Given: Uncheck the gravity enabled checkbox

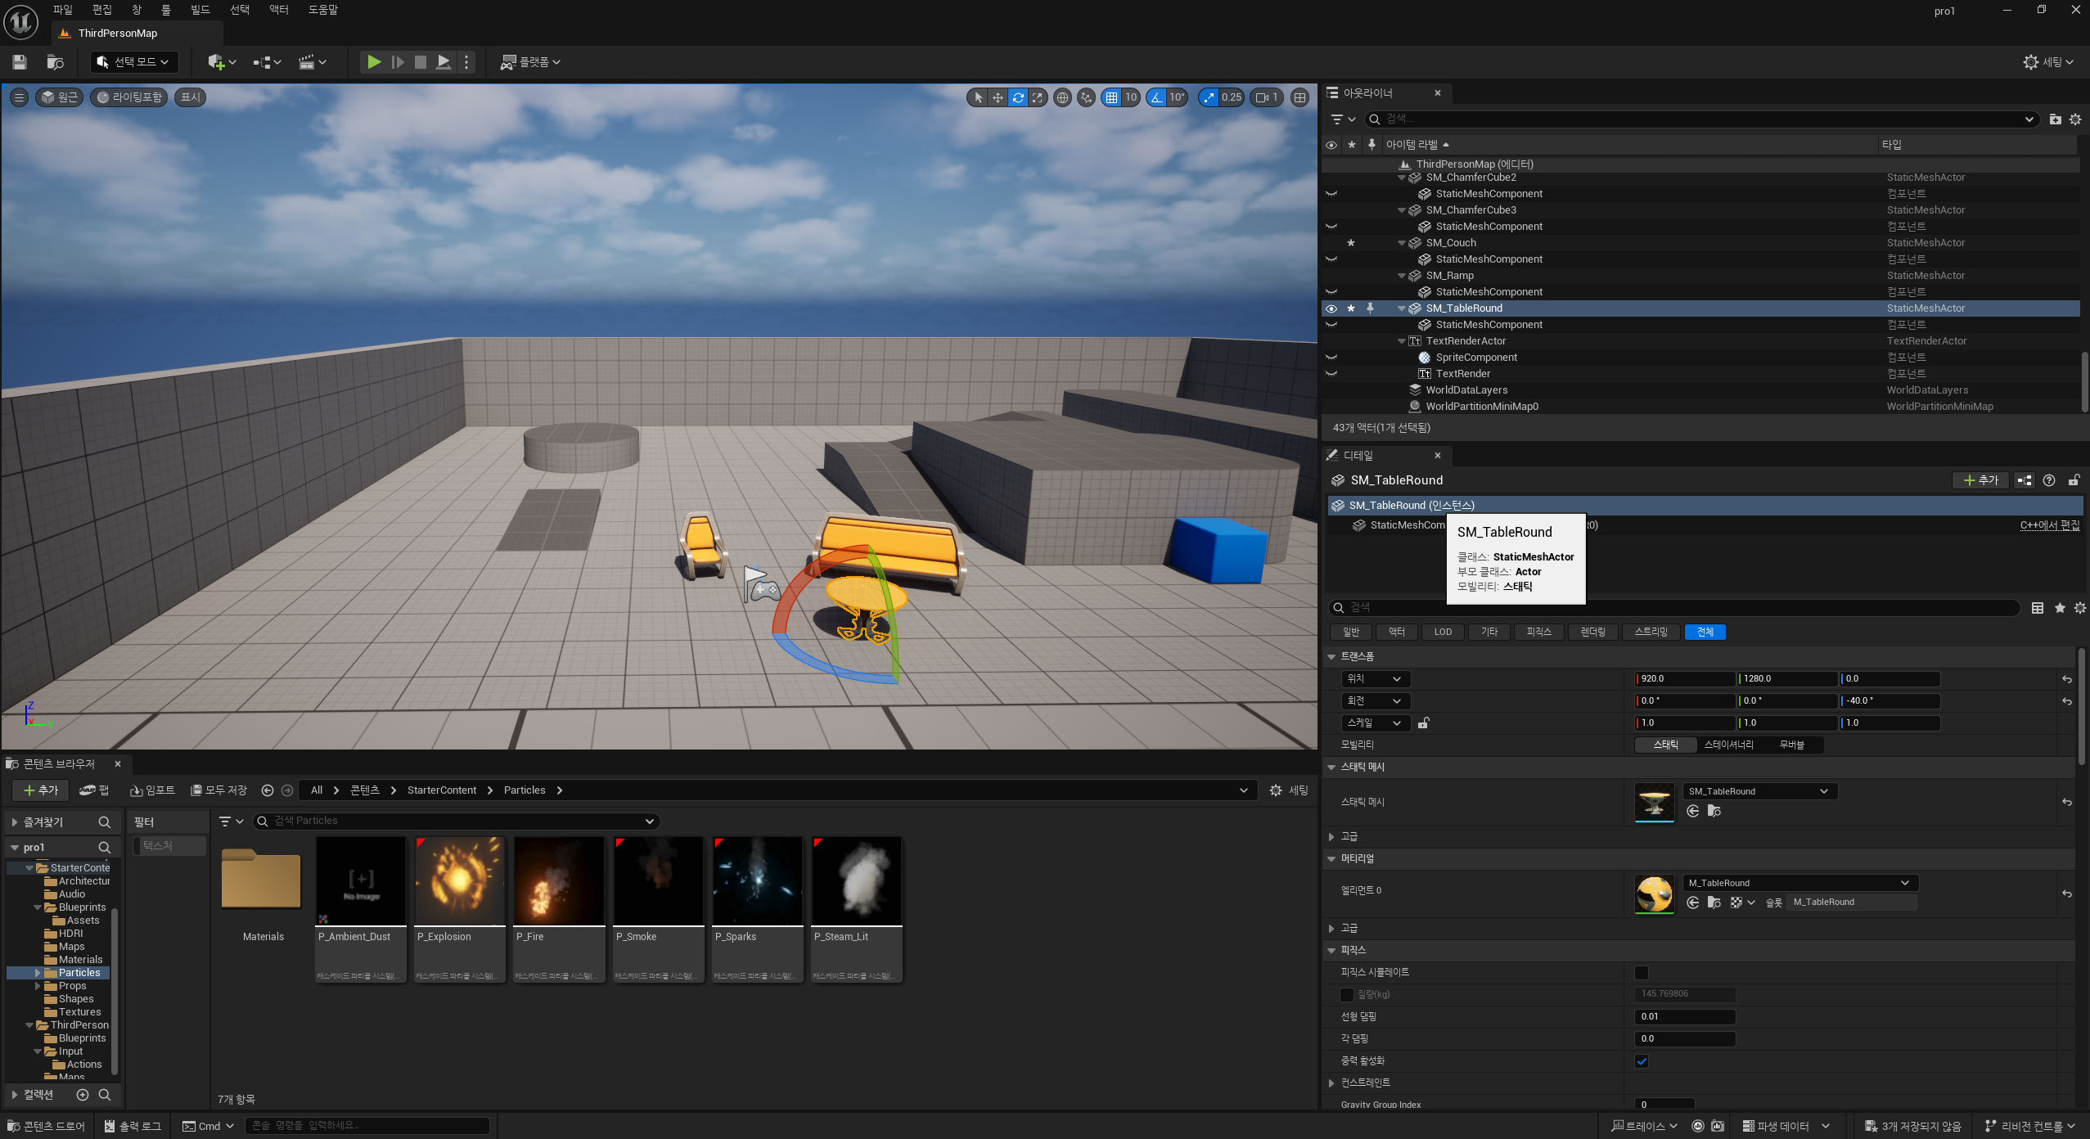Looking at the screenshot, I should (x=1641, y=1061).
